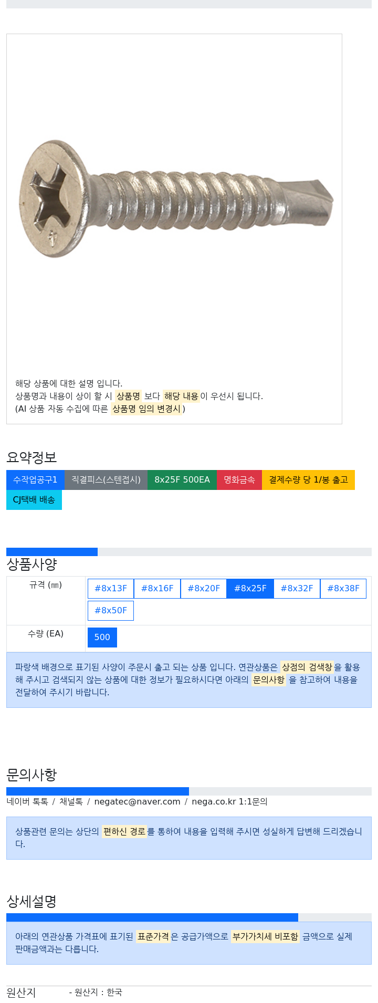Click the CJ택배 배송 shipping tag
Viewport: 378px width, 1003px height.
[34, 500]
